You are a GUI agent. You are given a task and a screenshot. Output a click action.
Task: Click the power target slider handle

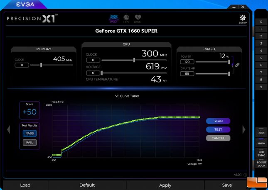(x=229, y=62)
